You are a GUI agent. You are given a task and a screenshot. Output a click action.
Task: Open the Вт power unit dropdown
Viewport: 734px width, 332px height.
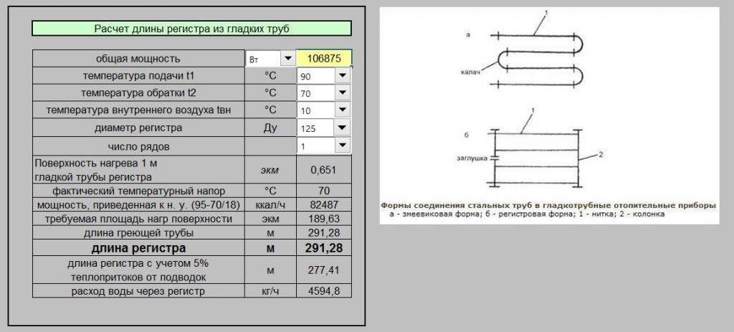point(287,59)
